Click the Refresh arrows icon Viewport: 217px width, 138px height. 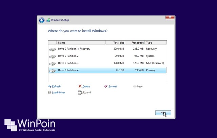[50, 86]
